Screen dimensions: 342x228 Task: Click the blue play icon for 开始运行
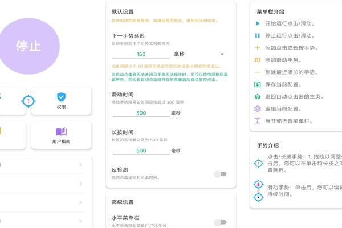coord(258,23)
